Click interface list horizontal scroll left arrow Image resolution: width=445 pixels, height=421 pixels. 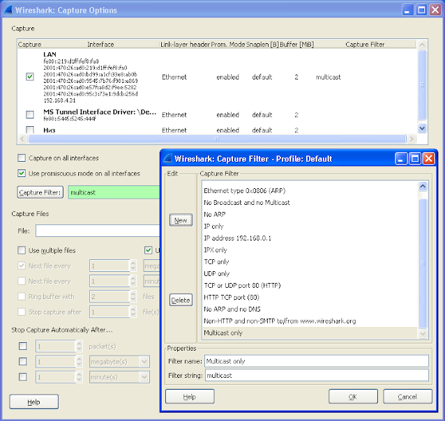tap(22, 139)
